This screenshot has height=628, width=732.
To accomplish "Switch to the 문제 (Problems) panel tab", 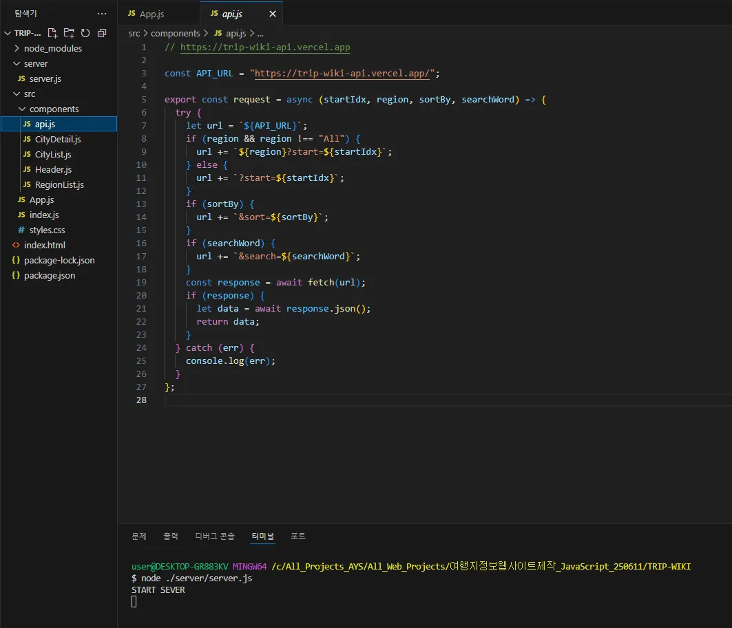I will pyautogui.click(x=139, y=536).
